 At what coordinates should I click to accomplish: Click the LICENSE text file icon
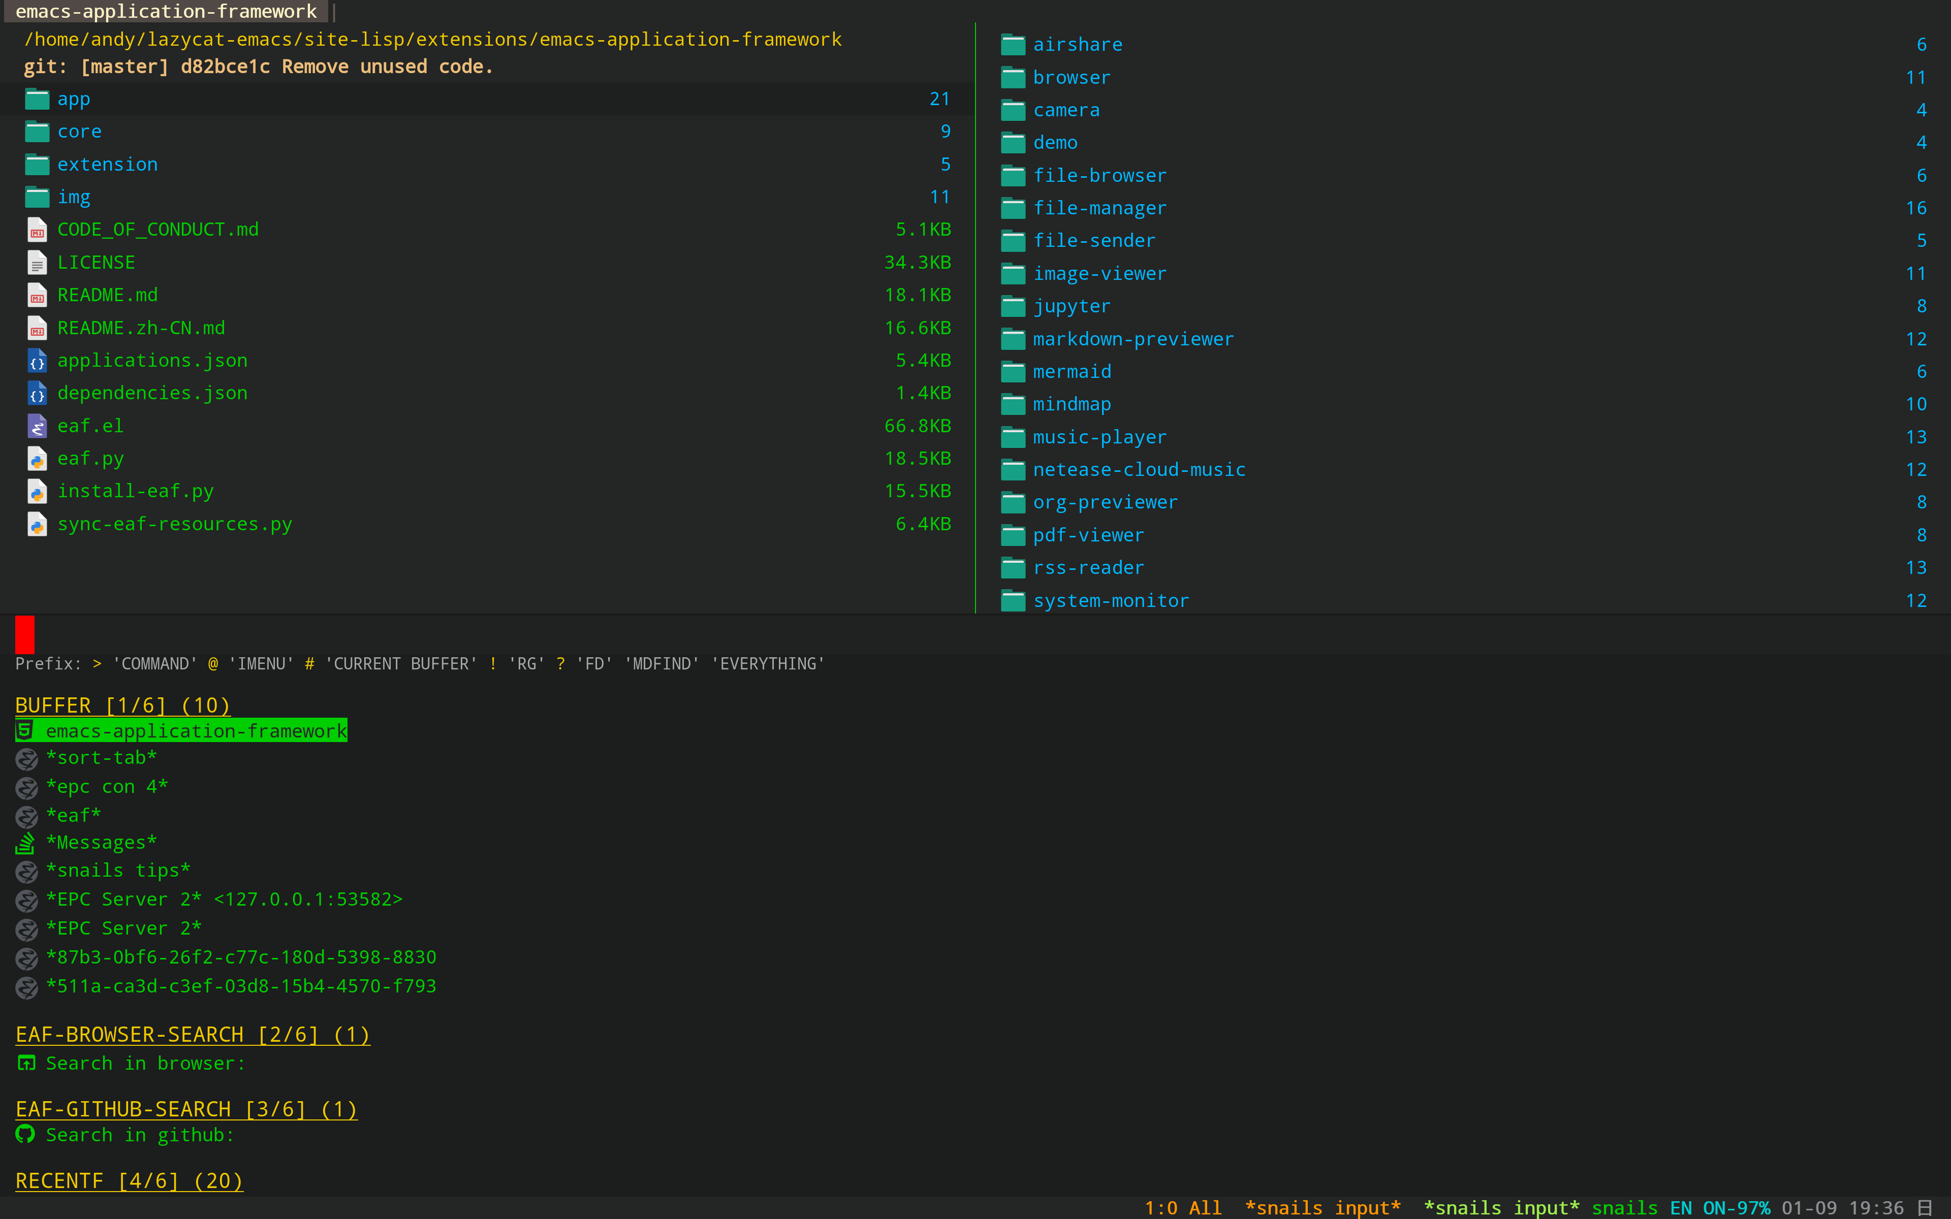tap(37, 263)
